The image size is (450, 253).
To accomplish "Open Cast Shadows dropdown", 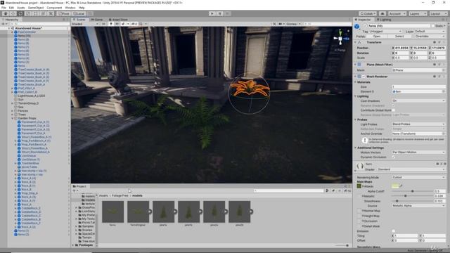I will 418,100.
